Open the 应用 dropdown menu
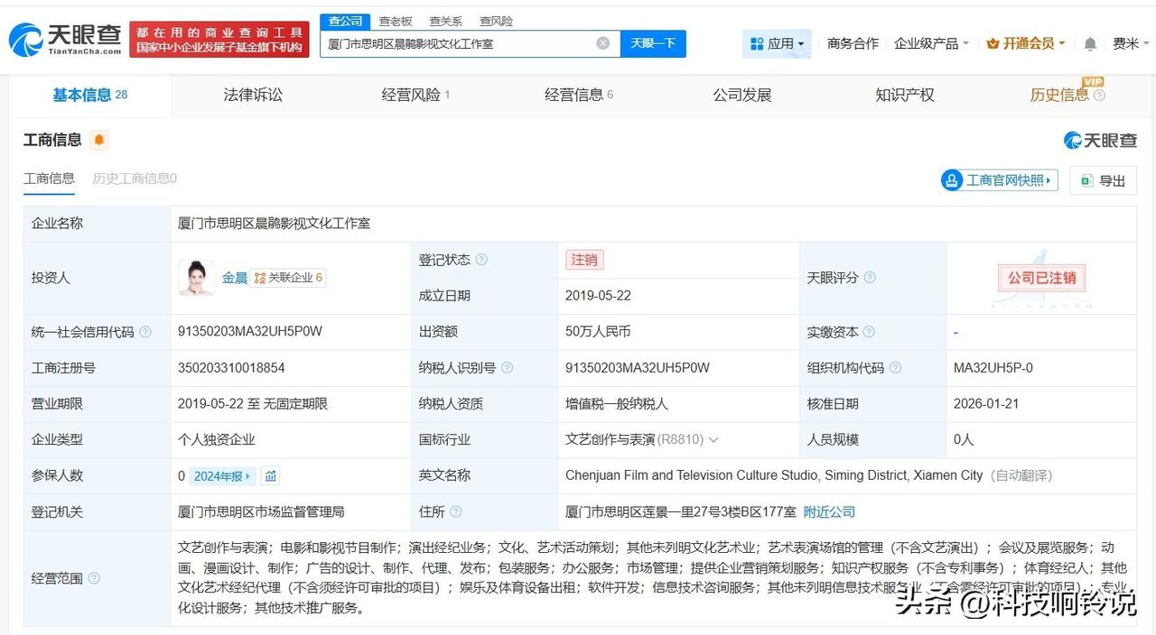The image size is (1156, 635). [x=777, y=43]
